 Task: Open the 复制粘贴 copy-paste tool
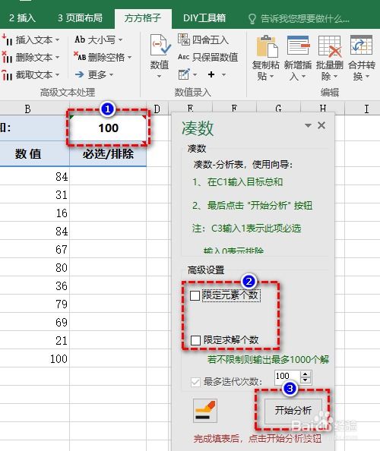click(266, 46)
